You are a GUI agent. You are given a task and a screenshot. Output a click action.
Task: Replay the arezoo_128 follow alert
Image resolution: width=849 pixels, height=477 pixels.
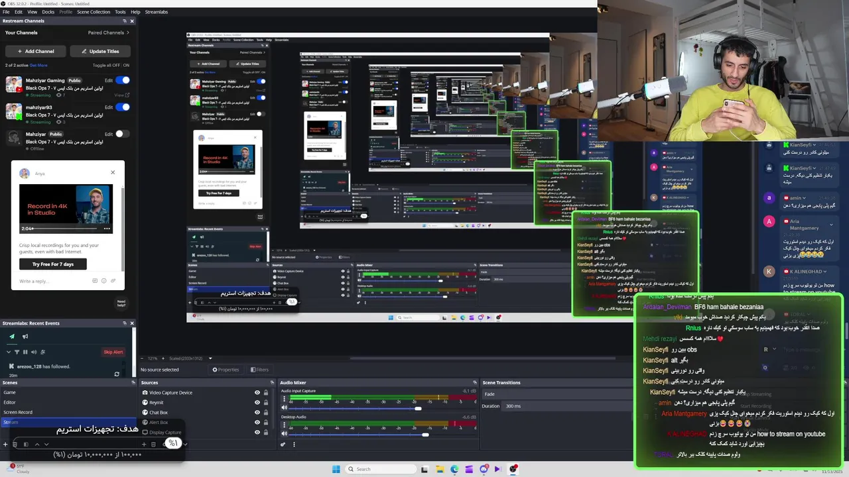click(x=117, y=374)
